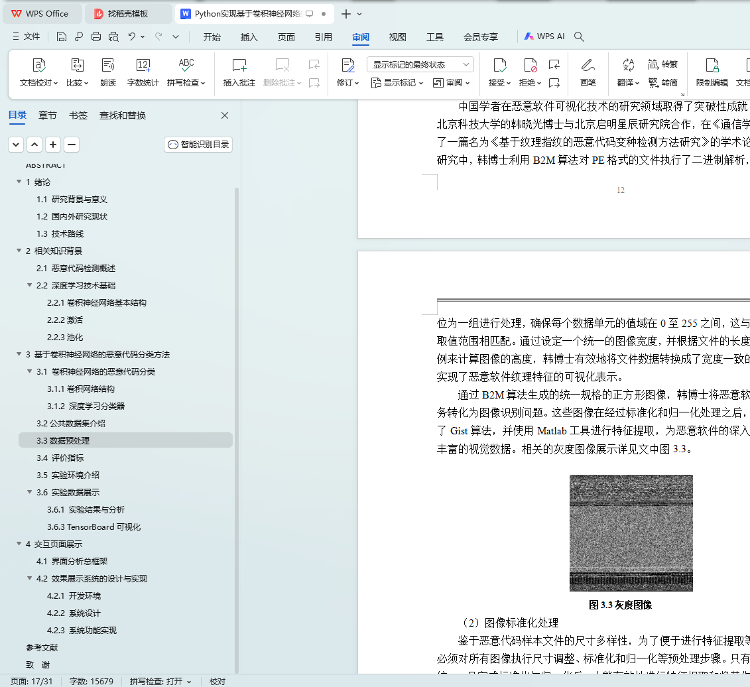Collapse the 3.6 实验数据展示 node
Image resolution: width=750 pixels, height=687 pixels.
[29, 492]
